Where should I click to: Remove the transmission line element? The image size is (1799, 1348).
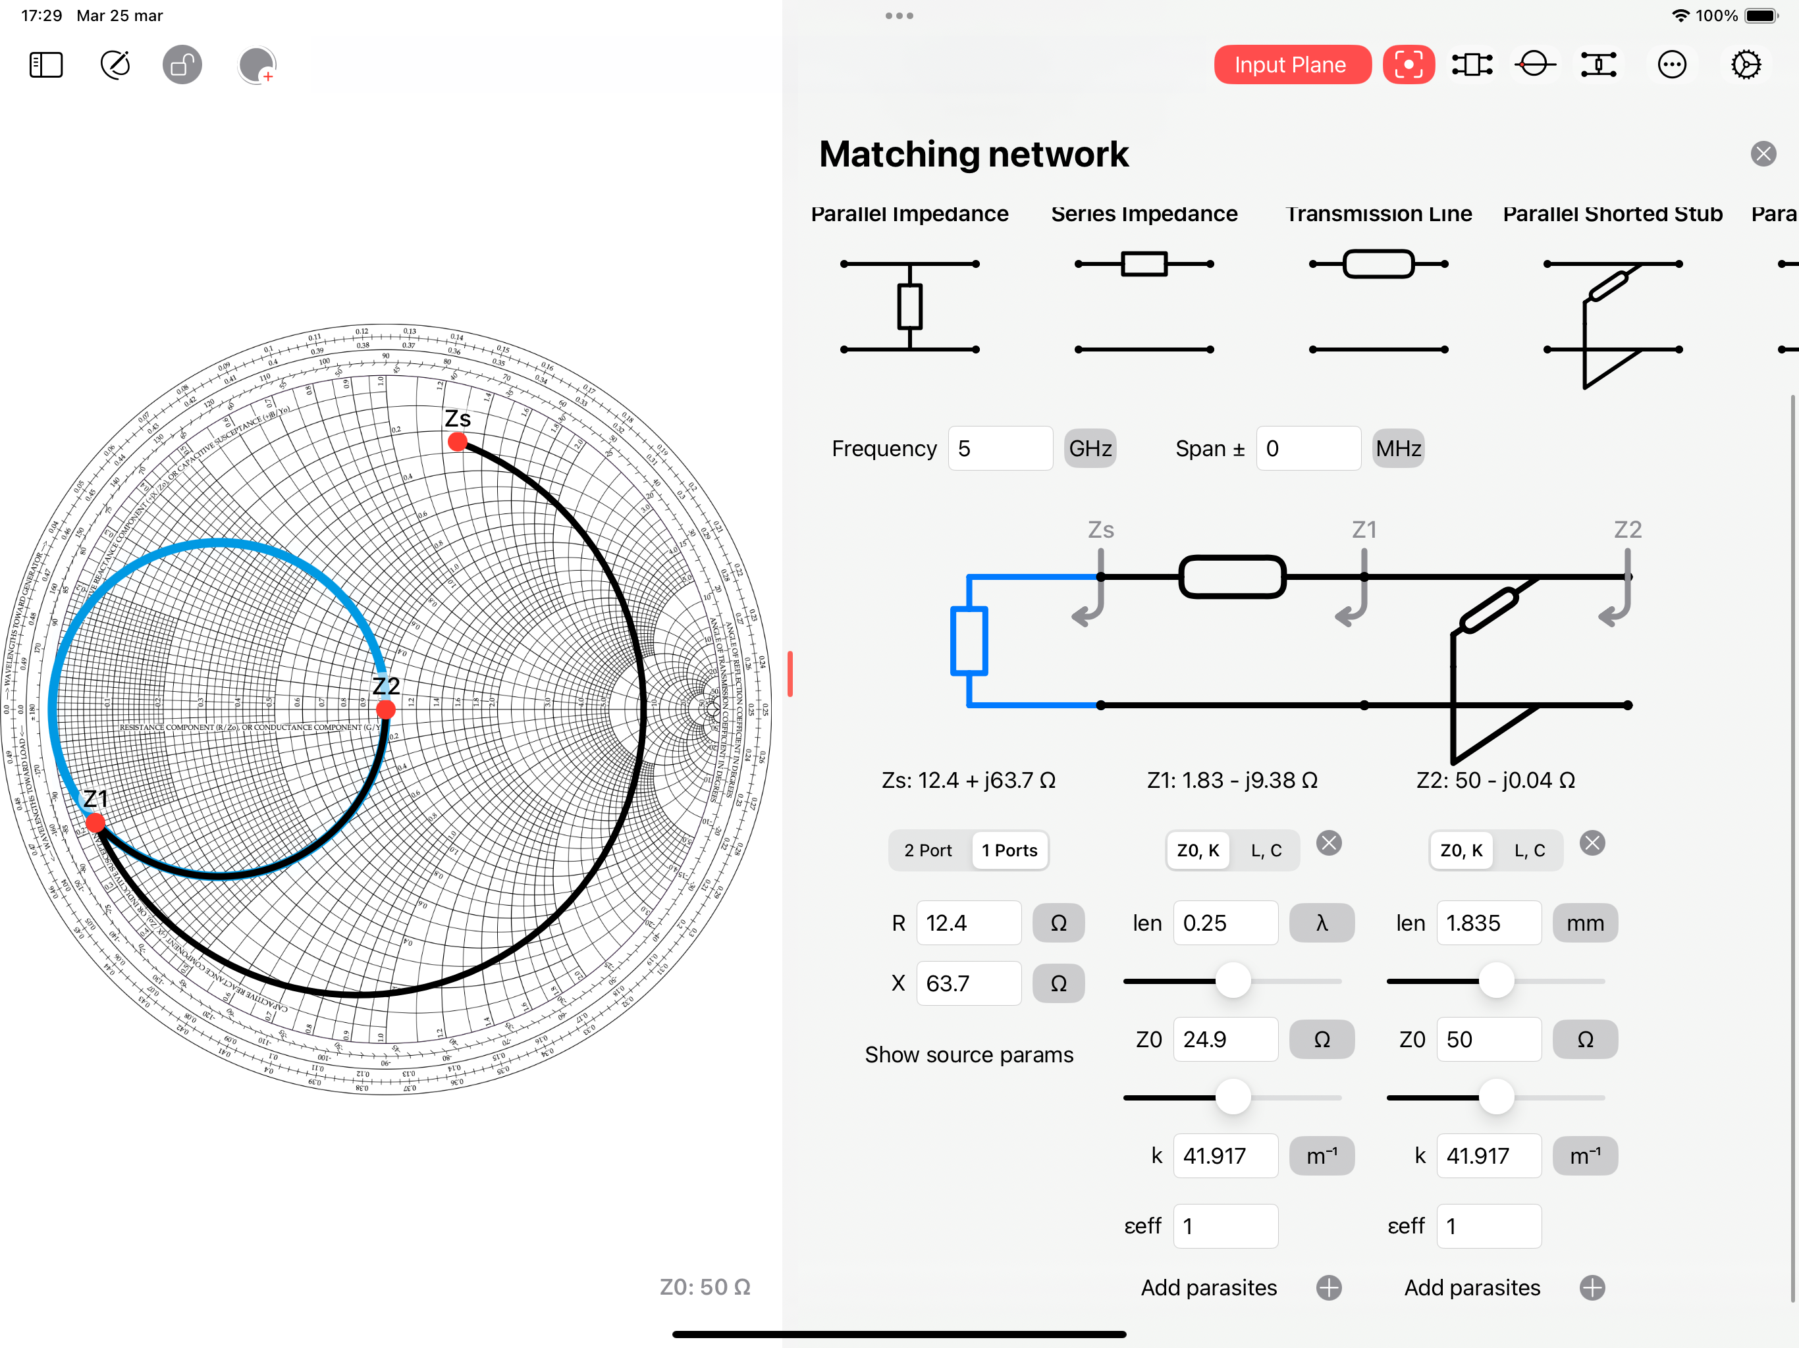click(x=1329, y=843)
